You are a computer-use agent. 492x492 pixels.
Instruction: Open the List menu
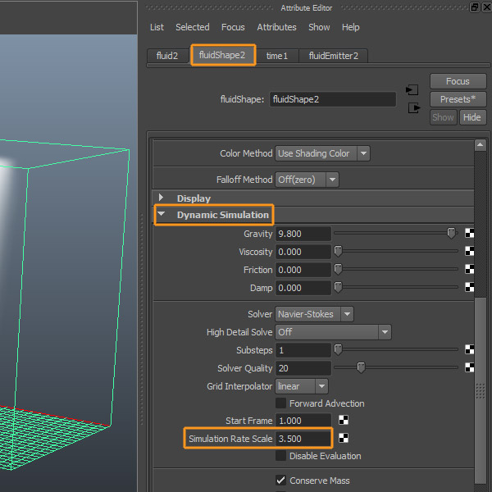[x=157, y=27]
